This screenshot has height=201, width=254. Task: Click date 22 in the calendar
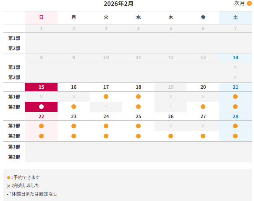(41, 116)
